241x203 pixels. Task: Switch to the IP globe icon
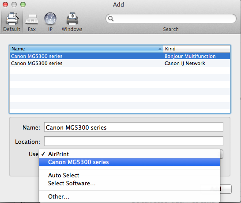(x=50, y=19)
